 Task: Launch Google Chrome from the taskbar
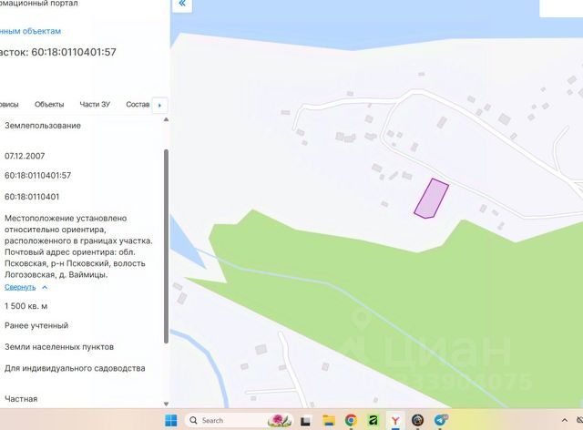coord(351,420)
